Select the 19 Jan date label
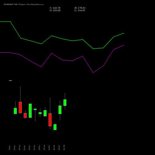The width and height of the screenshot is (155, 155). (10, 148)
